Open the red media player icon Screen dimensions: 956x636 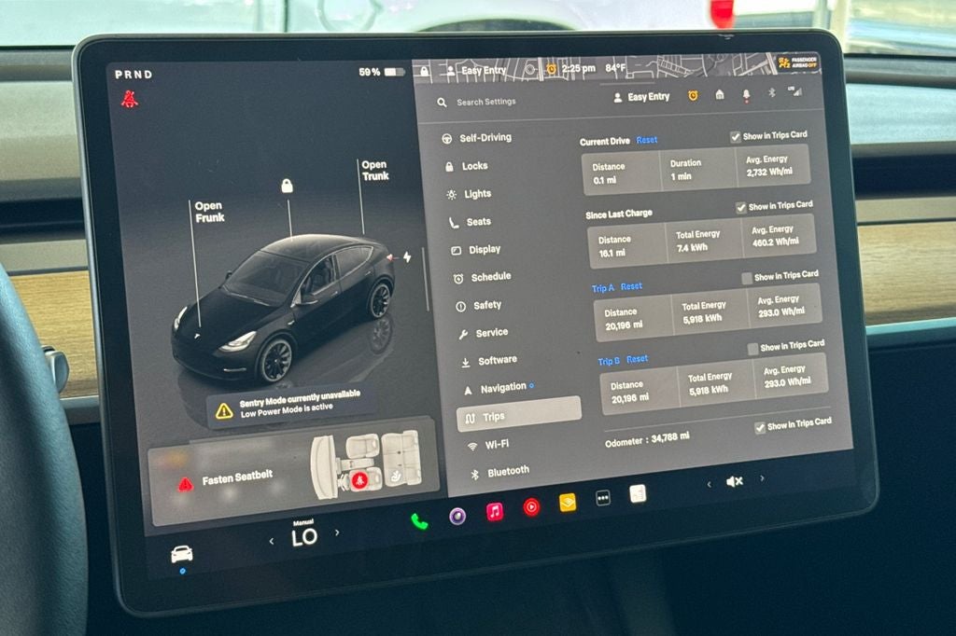tap(531, 507)
